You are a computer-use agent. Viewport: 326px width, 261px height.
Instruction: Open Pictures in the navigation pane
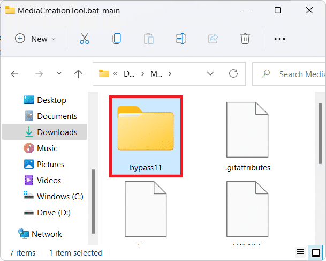(44, 164)
